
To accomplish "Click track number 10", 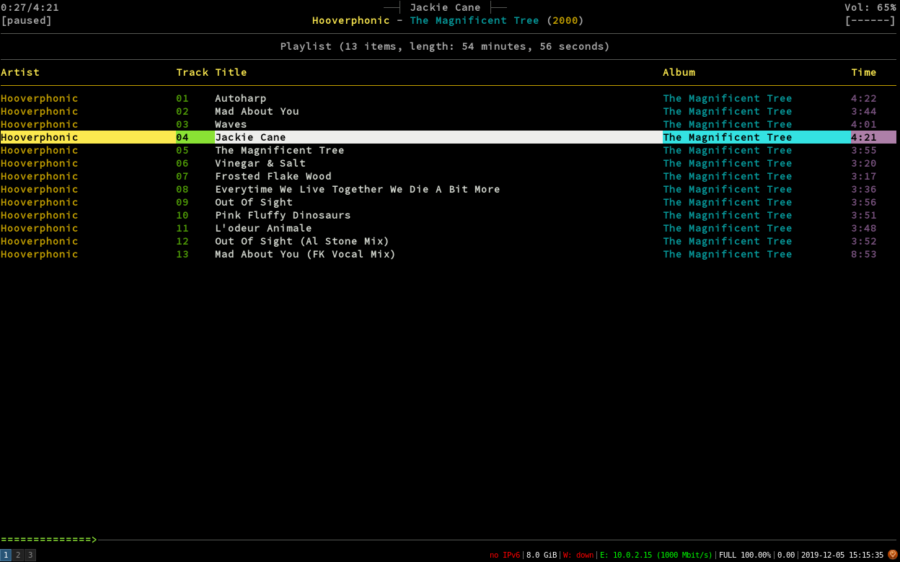I will [182, 215].
